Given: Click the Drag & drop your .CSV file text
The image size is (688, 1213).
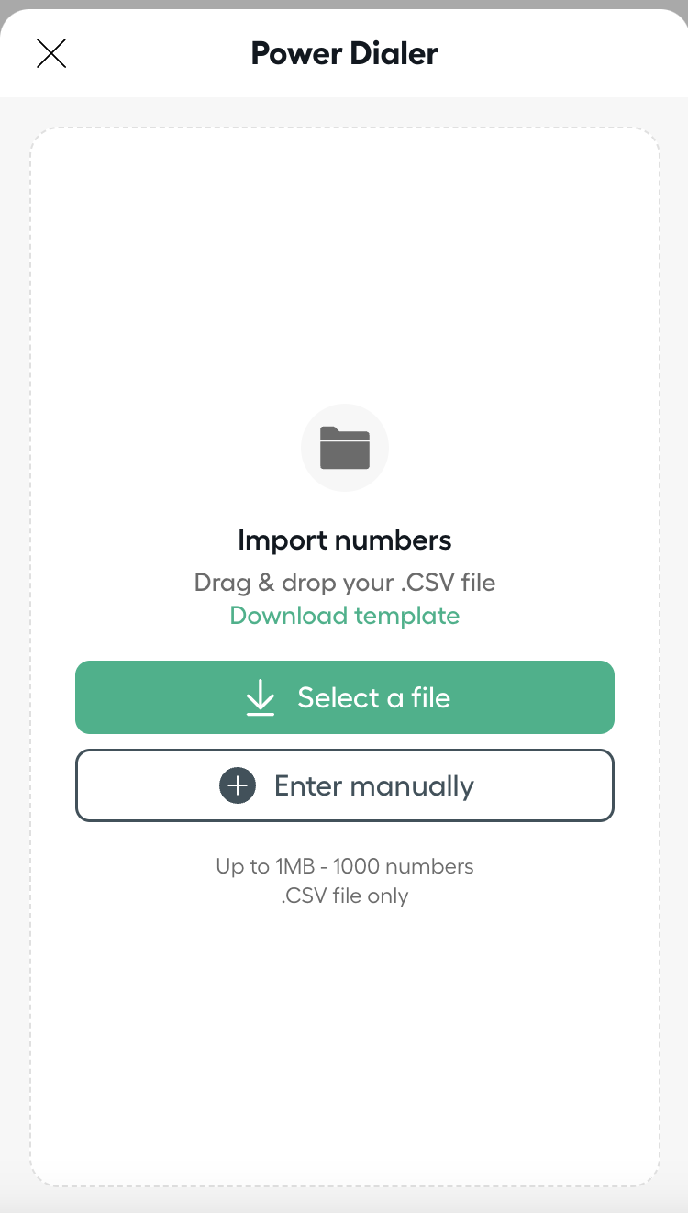Looking at the screenshot, I should [x=345, y=583].
